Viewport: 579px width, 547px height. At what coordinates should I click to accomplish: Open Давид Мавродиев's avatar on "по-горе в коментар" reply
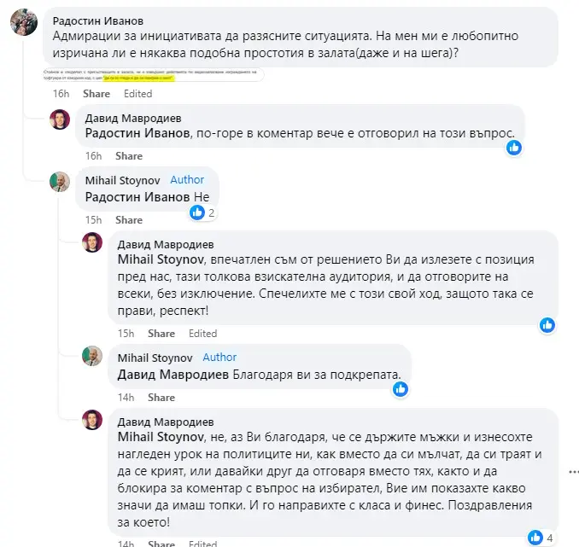pos(60,119)
